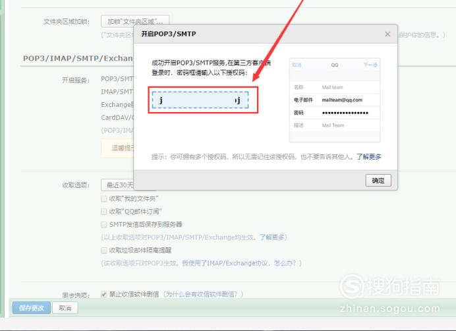Screen dimensions: 456x331
Task: Click the Mail team name in sample
Action: point(332,87)
